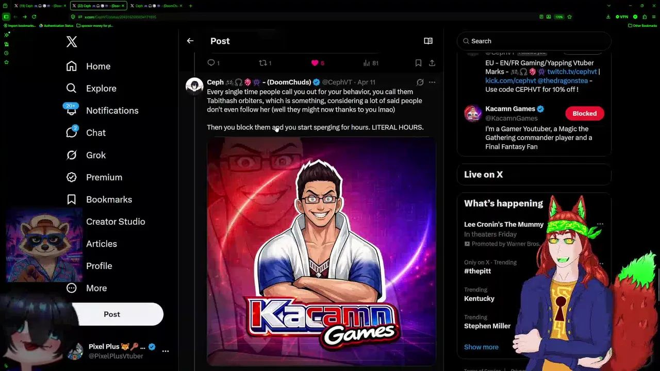Repost using the retweet icon

click(263, 63)
